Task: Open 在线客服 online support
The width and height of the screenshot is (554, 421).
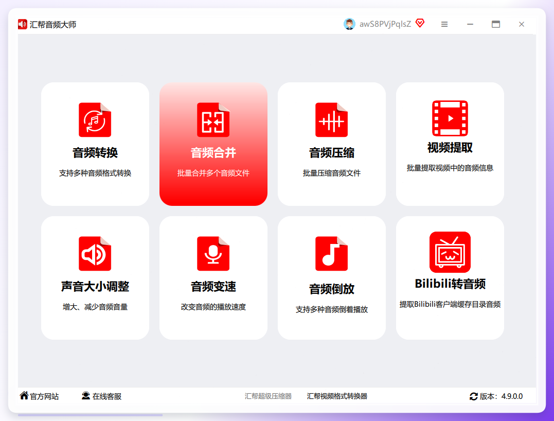Action: pyautogui.click(x=106, y=396)
